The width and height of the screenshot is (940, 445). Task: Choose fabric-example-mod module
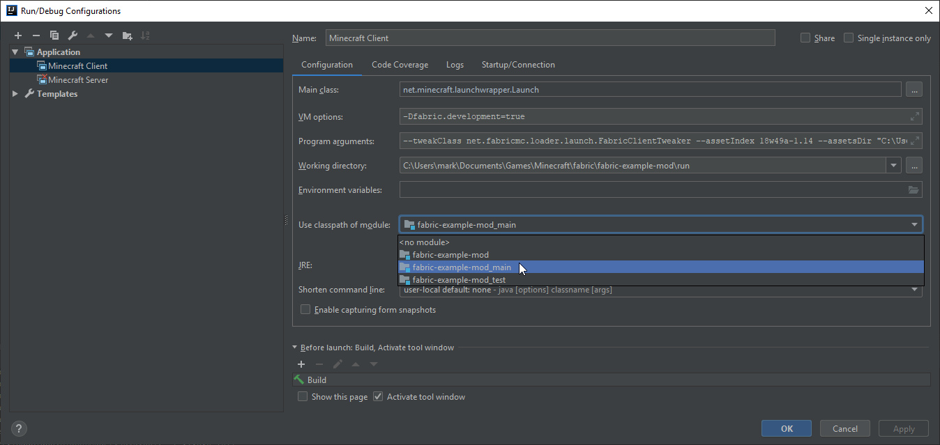[x=661, y=255]
